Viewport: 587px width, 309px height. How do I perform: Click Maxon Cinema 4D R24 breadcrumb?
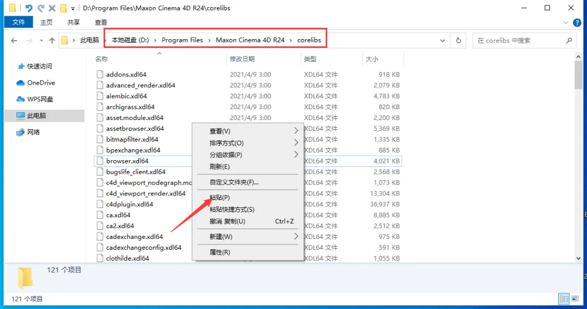250,40
